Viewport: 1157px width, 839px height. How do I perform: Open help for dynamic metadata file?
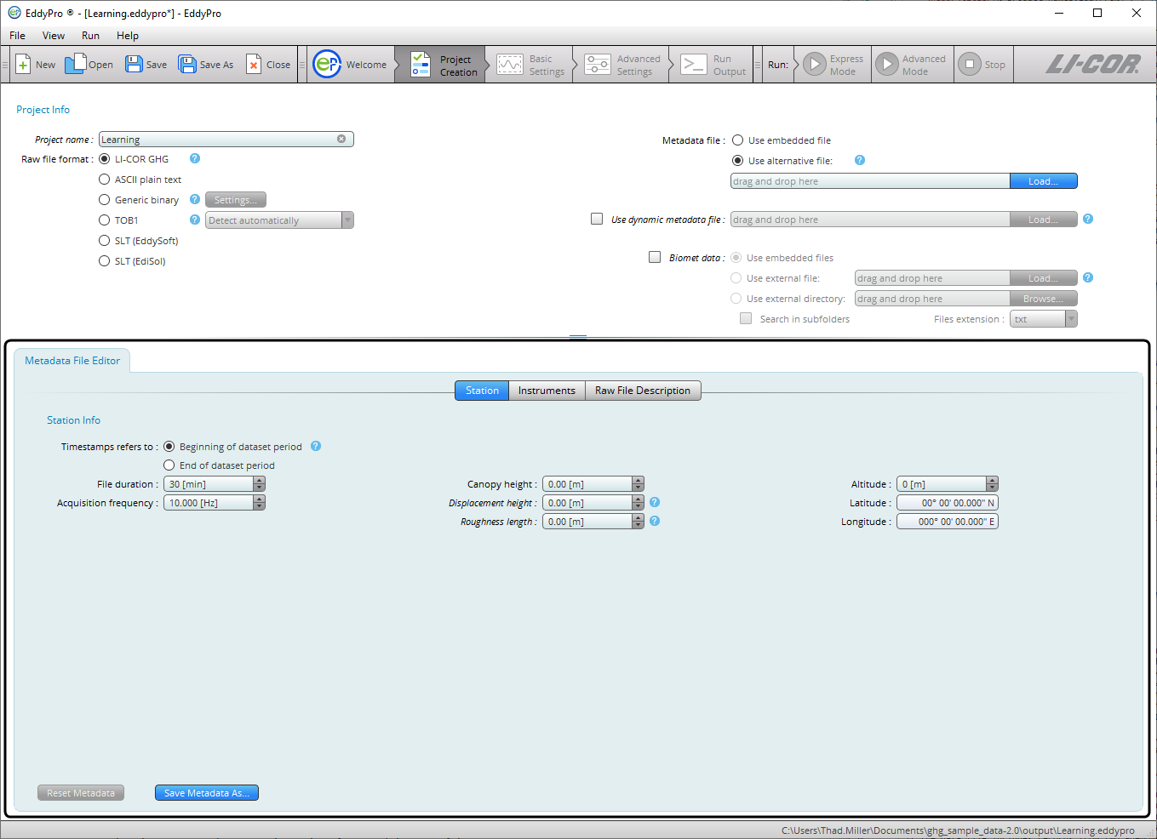[1088, 219]
